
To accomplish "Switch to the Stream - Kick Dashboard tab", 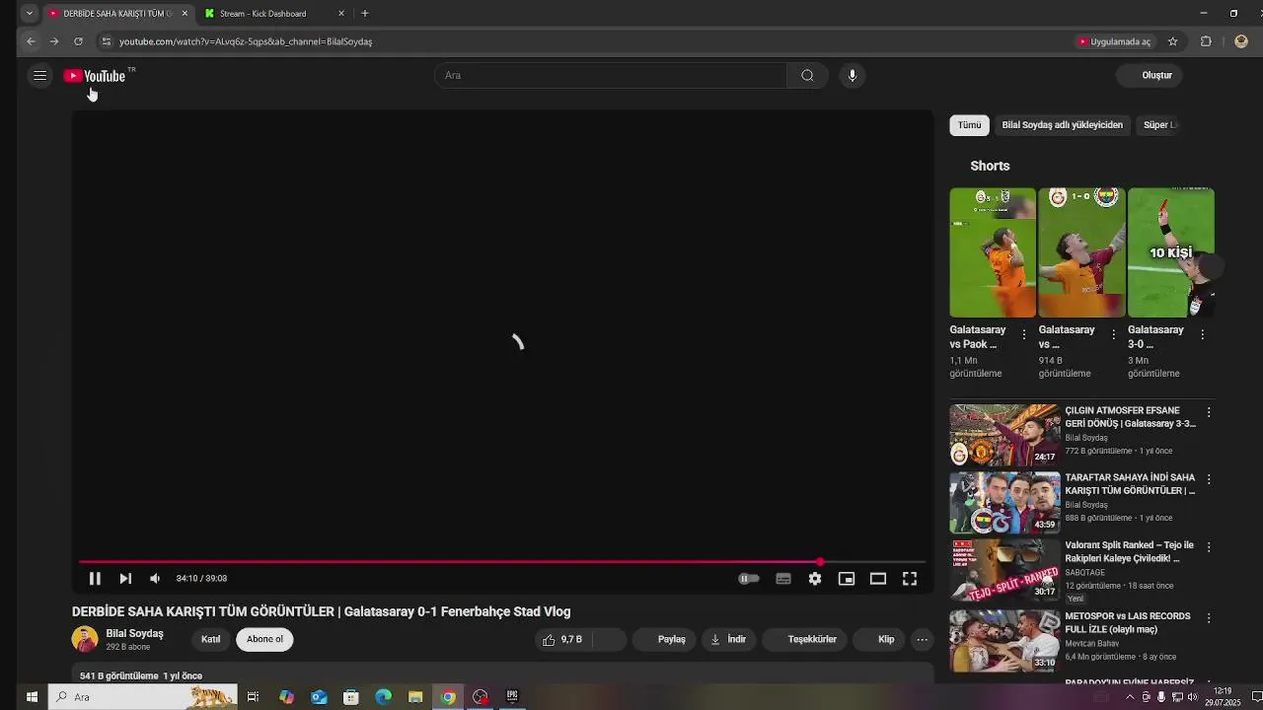I will (264, 14).
